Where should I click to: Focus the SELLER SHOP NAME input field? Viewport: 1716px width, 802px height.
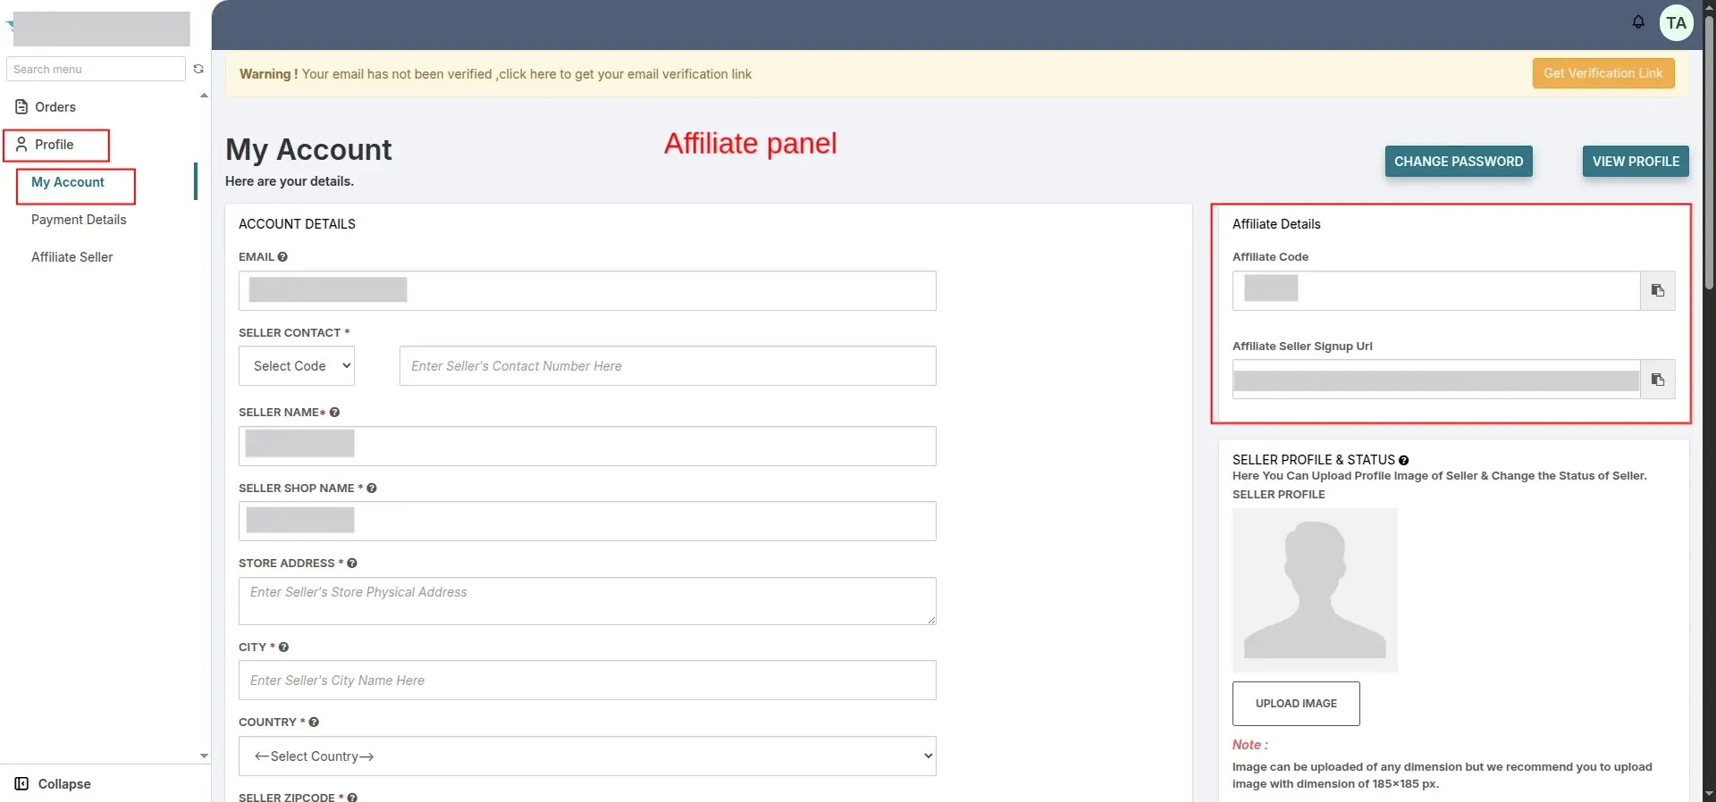[587, 521]
